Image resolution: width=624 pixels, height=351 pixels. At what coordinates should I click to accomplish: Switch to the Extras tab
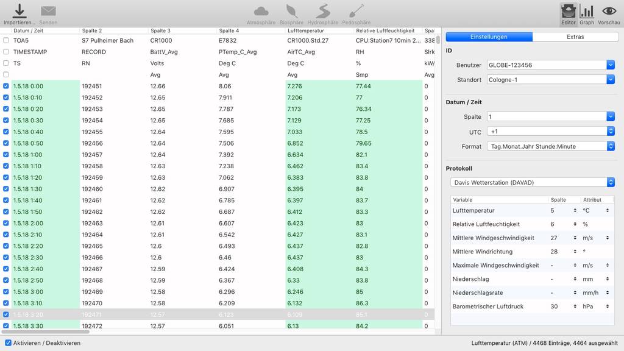tap(575, 37)
